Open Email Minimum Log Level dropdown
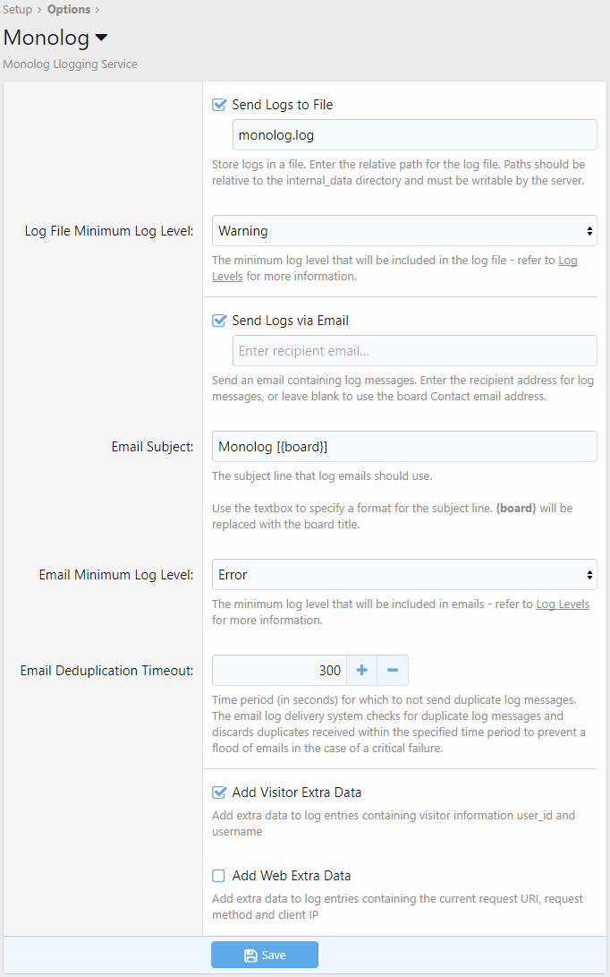Screen dimensions: 610x977 pyautogui.click(x=404, y=575)
